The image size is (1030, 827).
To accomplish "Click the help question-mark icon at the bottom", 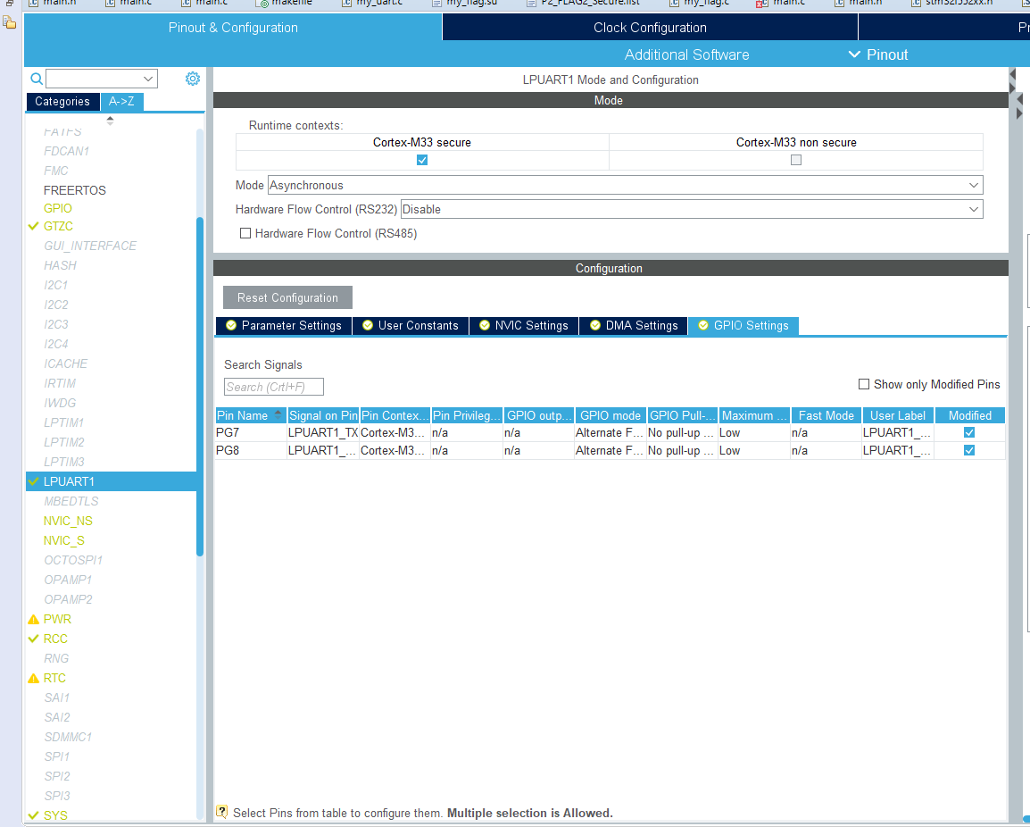I will click(221, 811).
